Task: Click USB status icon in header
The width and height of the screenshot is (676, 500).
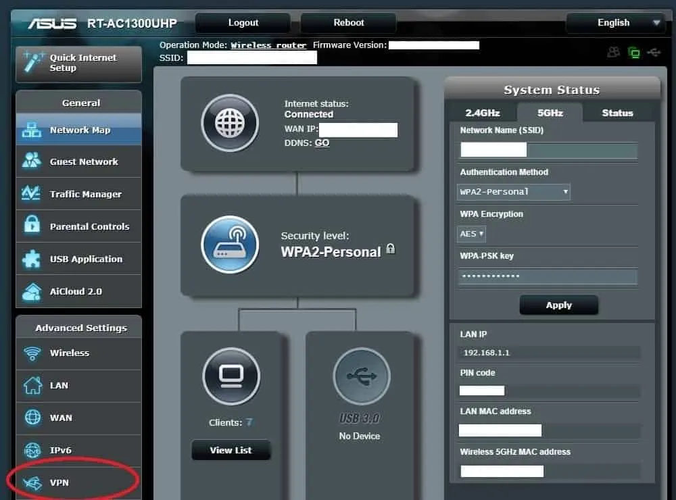Action: [654, 52]
